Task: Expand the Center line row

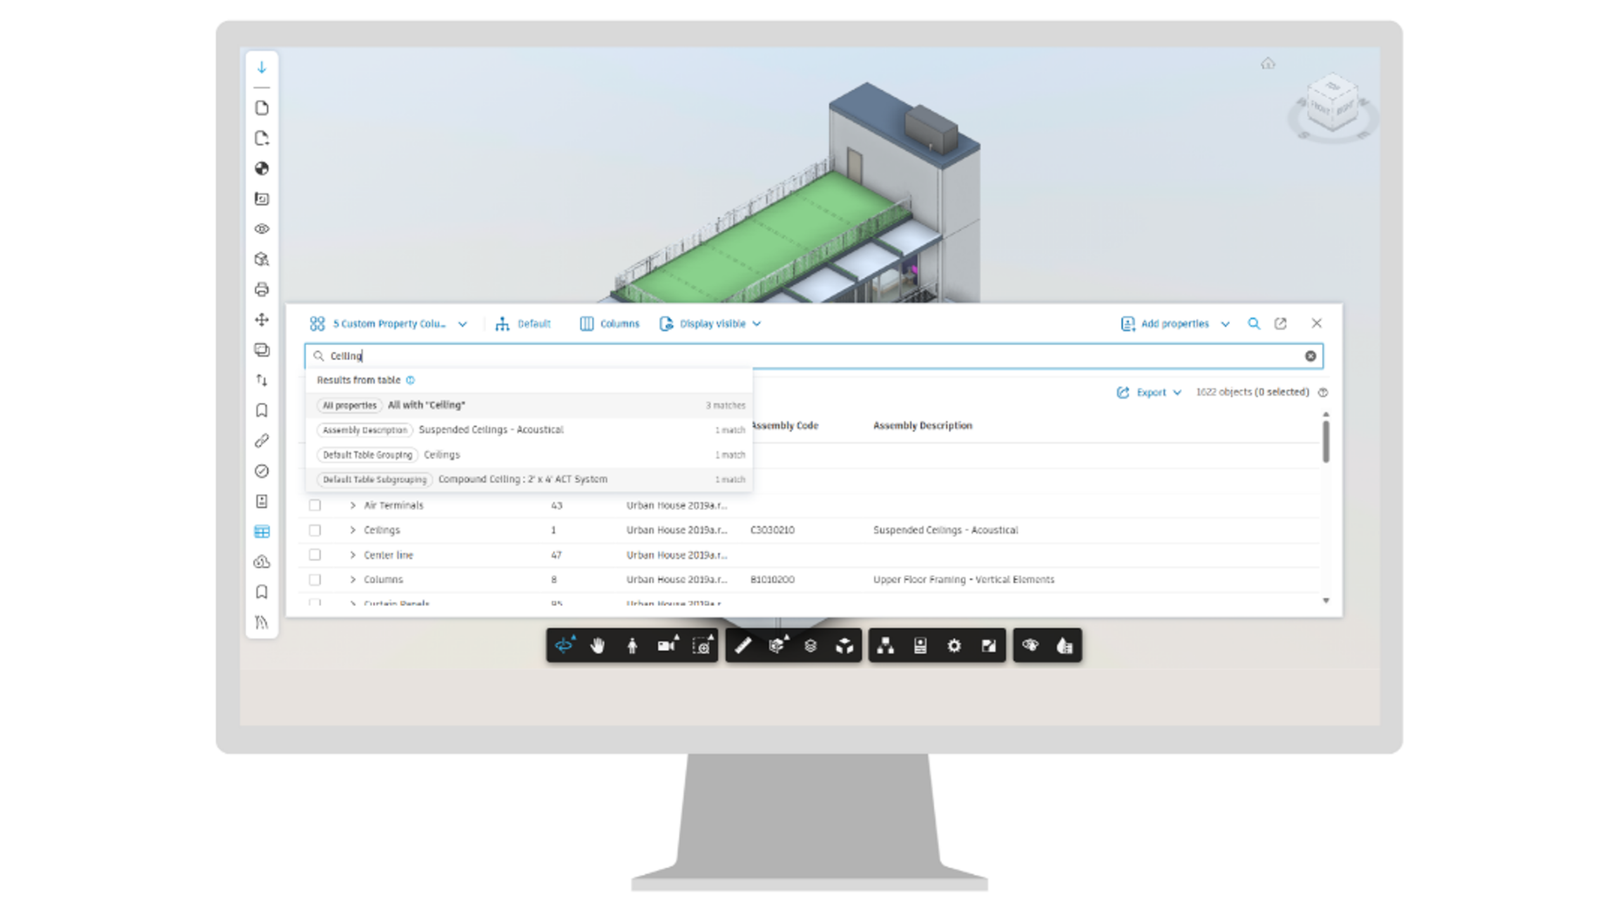Action: coord(353,555)
